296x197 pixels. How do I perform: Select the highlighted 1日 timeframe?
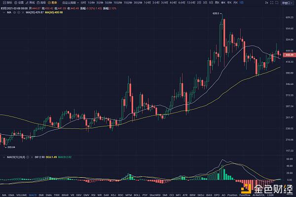(x=241, y=2)
